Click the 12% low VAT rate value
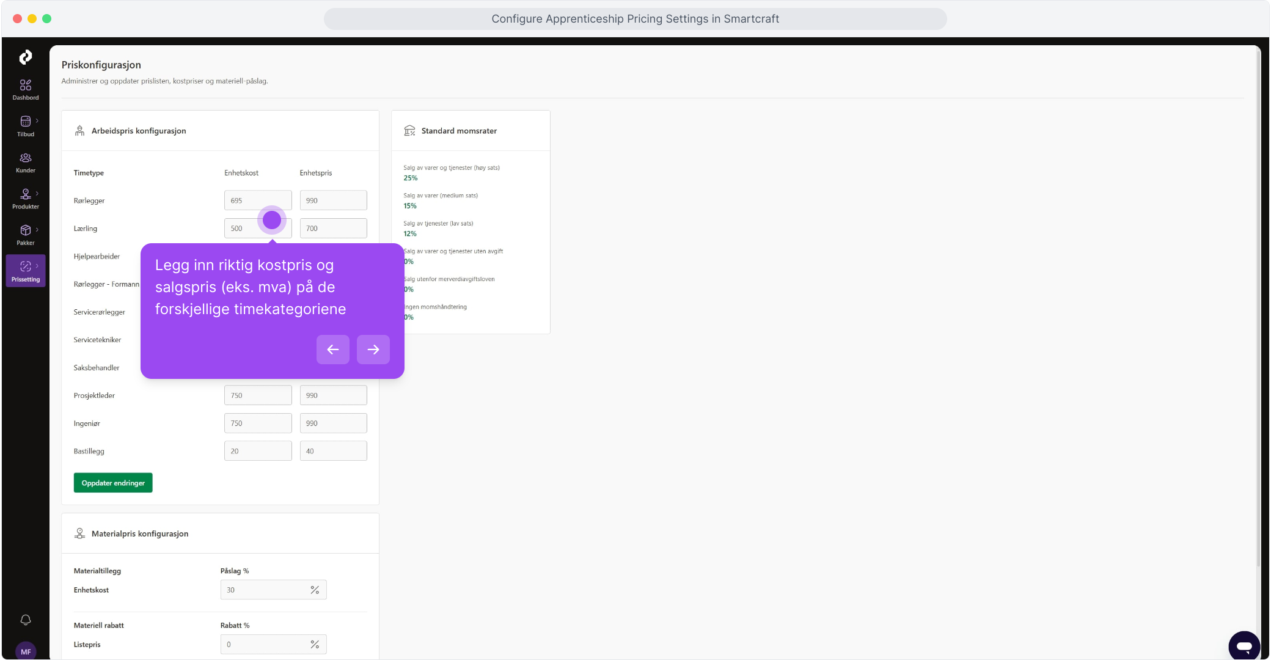The image size is (1271, 660). [x=410, y=233]
